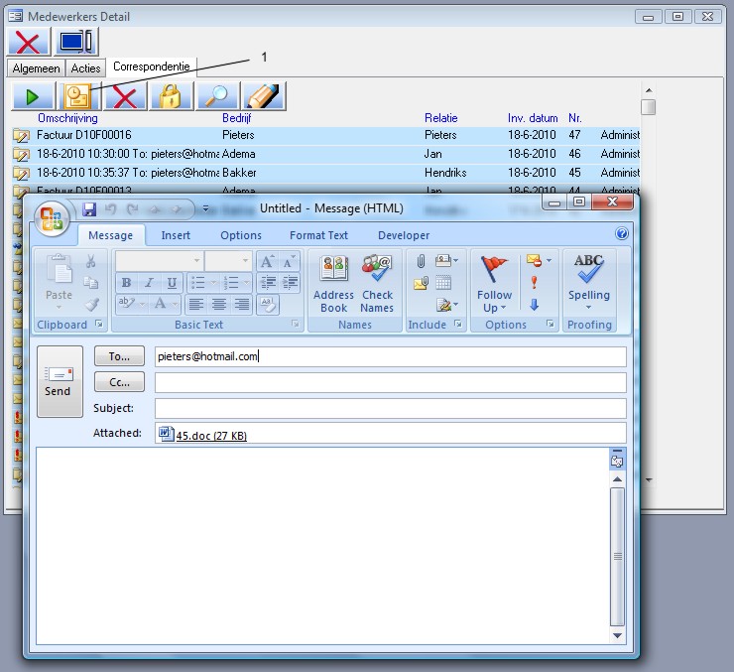Viewport: 734px width, 672px height.
Task: Open the Customize Quick Access Toolbar dropdown
Action: tap(205, 208)
